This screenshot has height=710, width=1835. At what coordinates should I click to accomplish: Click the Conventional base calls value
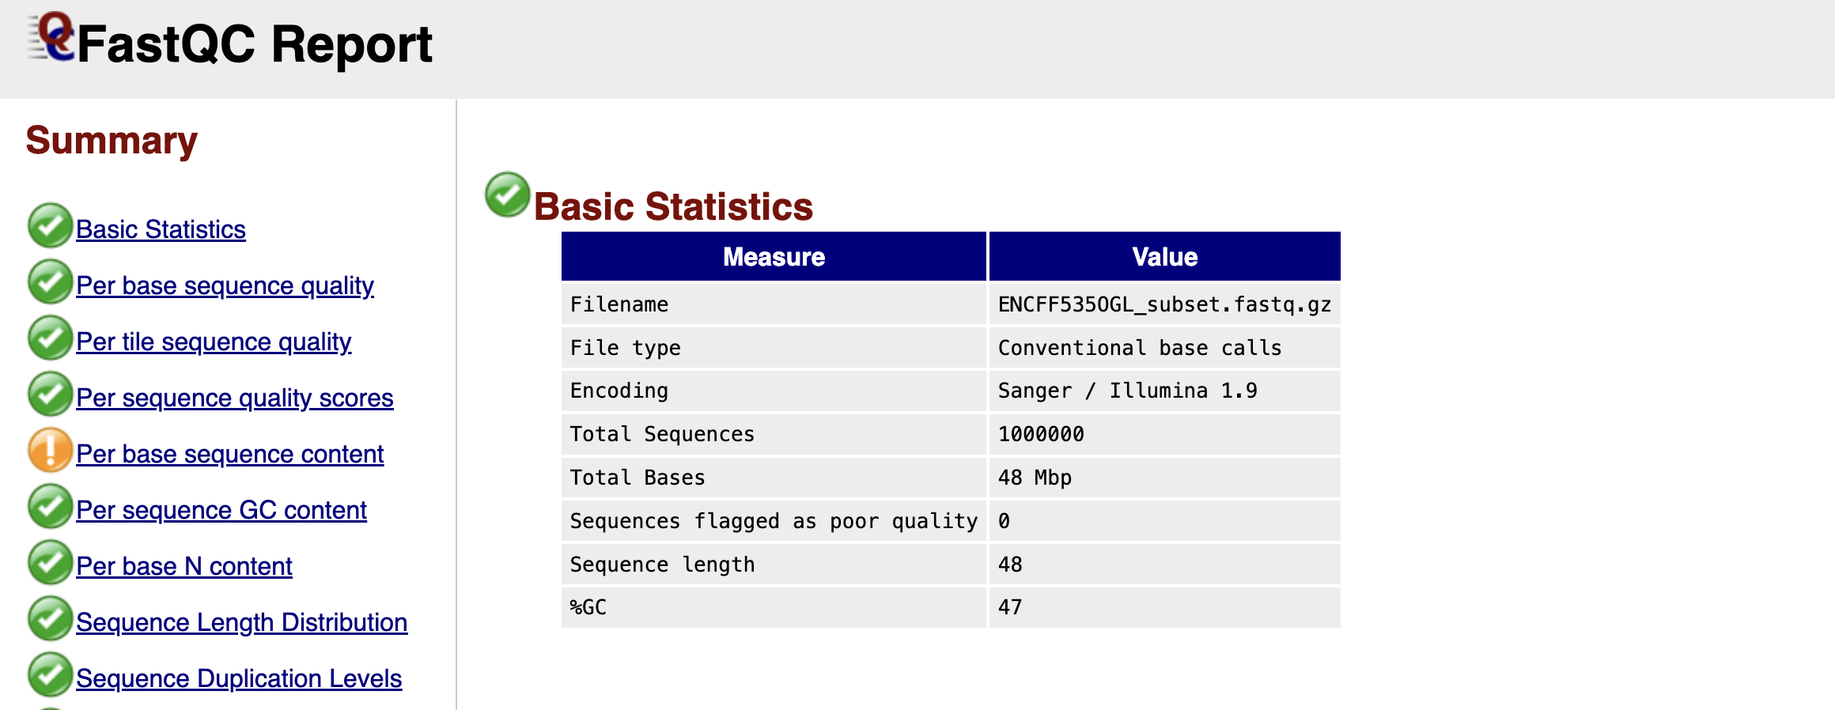pos(1164,348)
